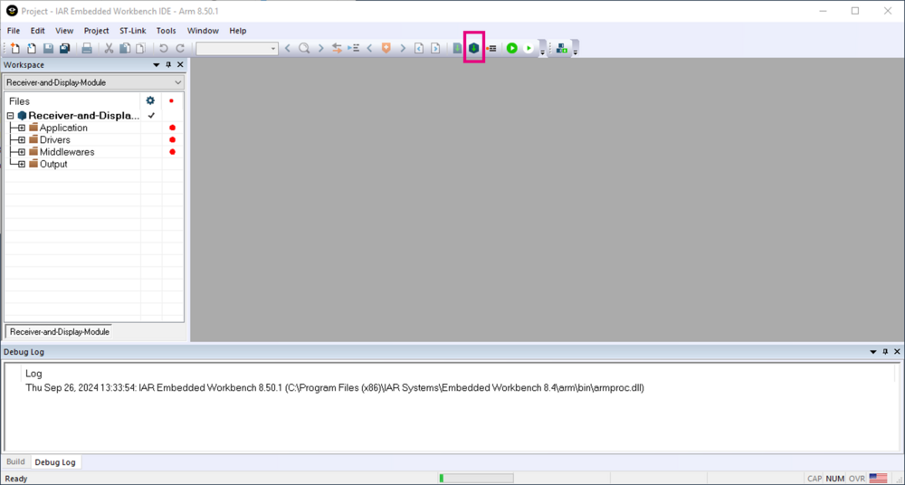
Task: Undo the last action via toolbar
Action: 163,49
